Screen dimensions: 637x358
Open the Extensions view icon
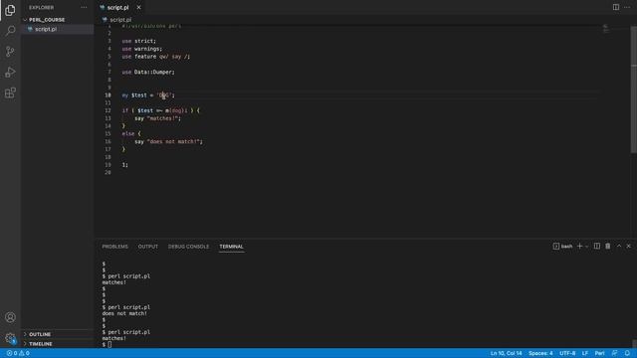(x=10, y=92)
